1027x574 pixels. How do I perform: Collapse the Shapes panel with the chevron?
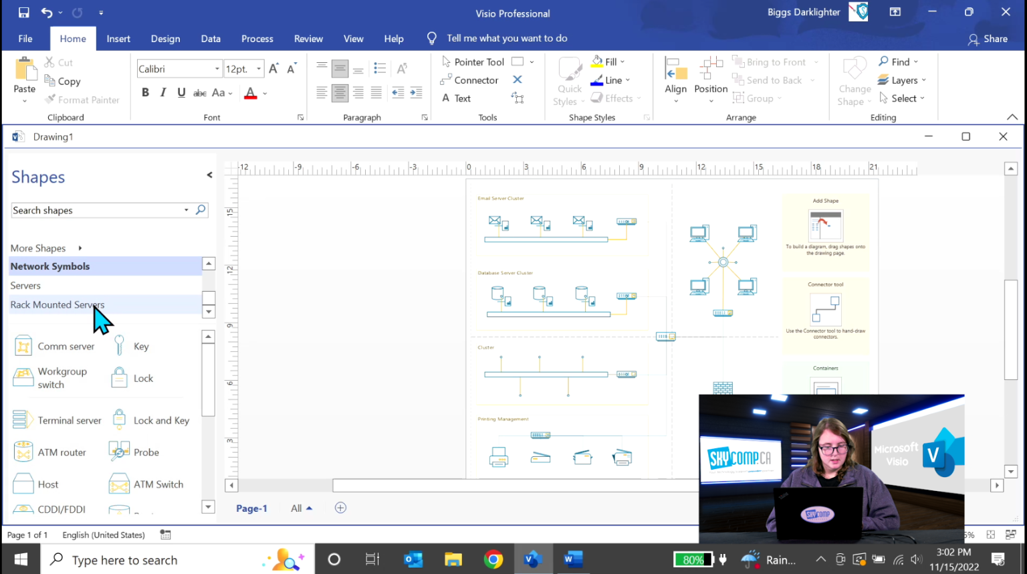pyautogui.click(x=209, y=175)
